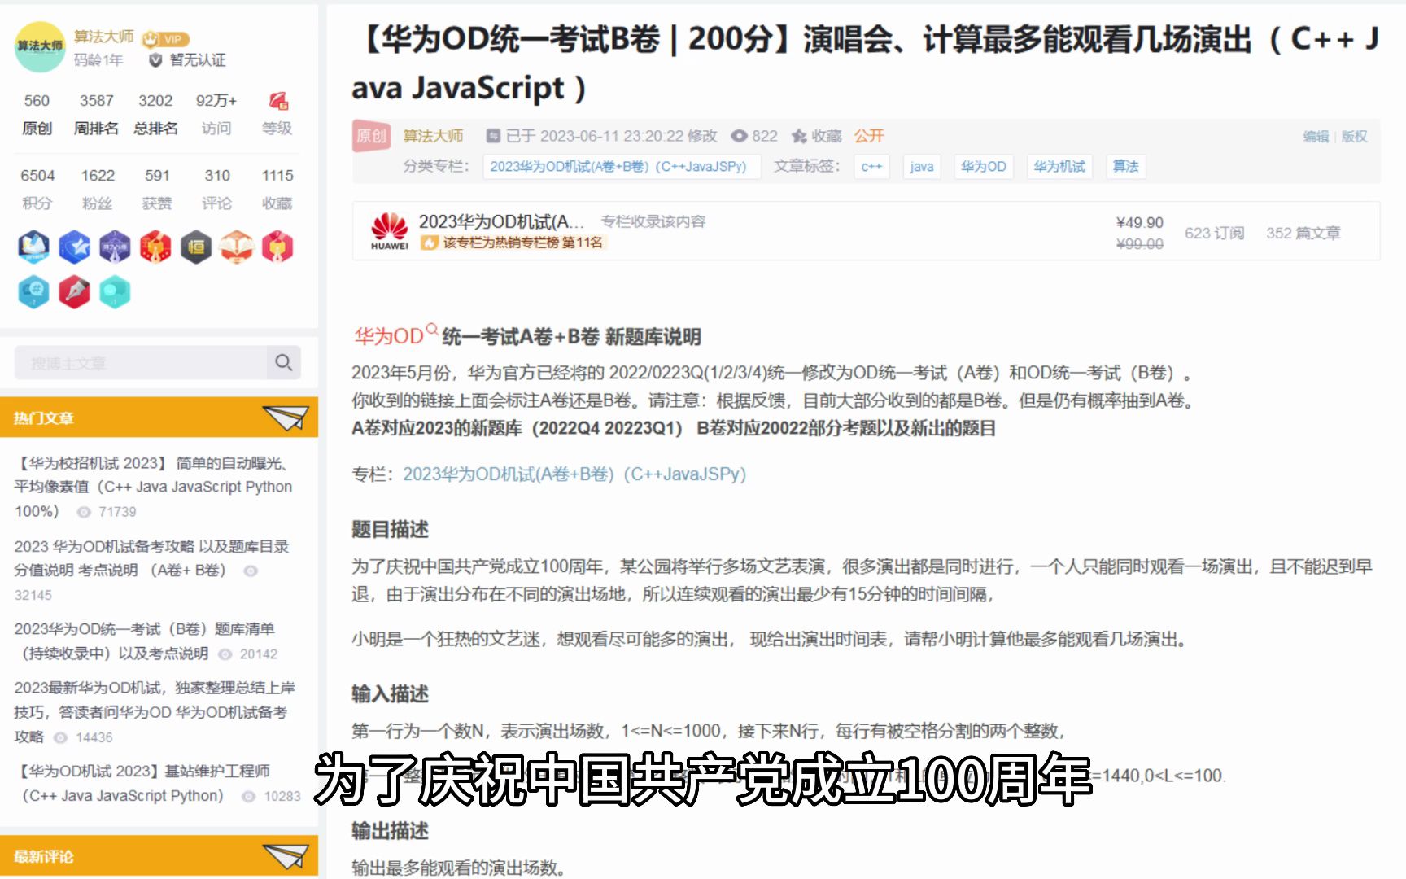This screenshot has width=1406, height=879.
Task: Open column 2023华为OD机试(A卷+B卷) link
Action: [621, 166]
